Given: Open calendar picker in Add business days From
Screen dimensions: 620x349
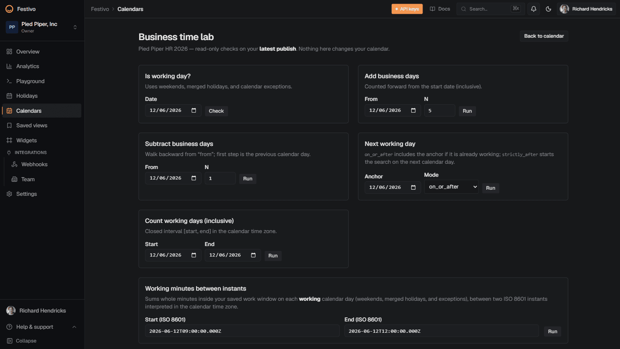Looking at the screenshot, I should click(413, 110).
